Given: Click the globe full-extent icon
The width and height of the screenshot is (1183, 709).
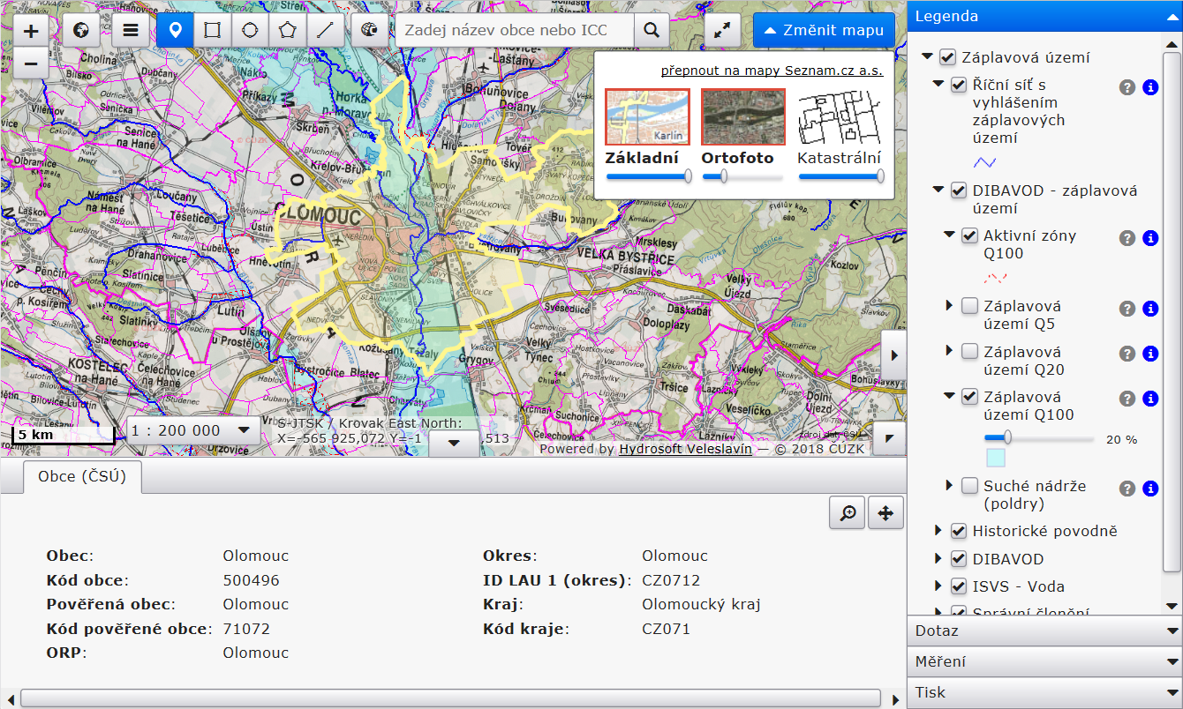Looking at the screenshot, I should pos(81,30).
